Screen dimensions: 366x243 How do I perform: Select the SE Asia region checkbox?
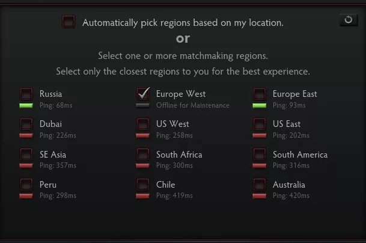pyautogui.click(x=26, y=154)
